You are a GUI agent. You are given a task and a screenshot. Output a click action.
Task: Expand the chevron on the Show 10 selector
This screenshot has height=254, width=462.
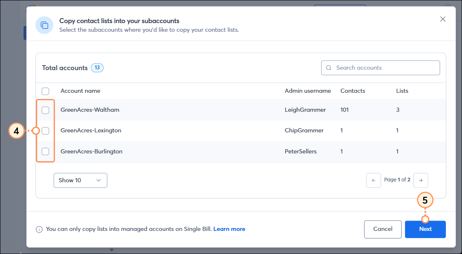99,180
